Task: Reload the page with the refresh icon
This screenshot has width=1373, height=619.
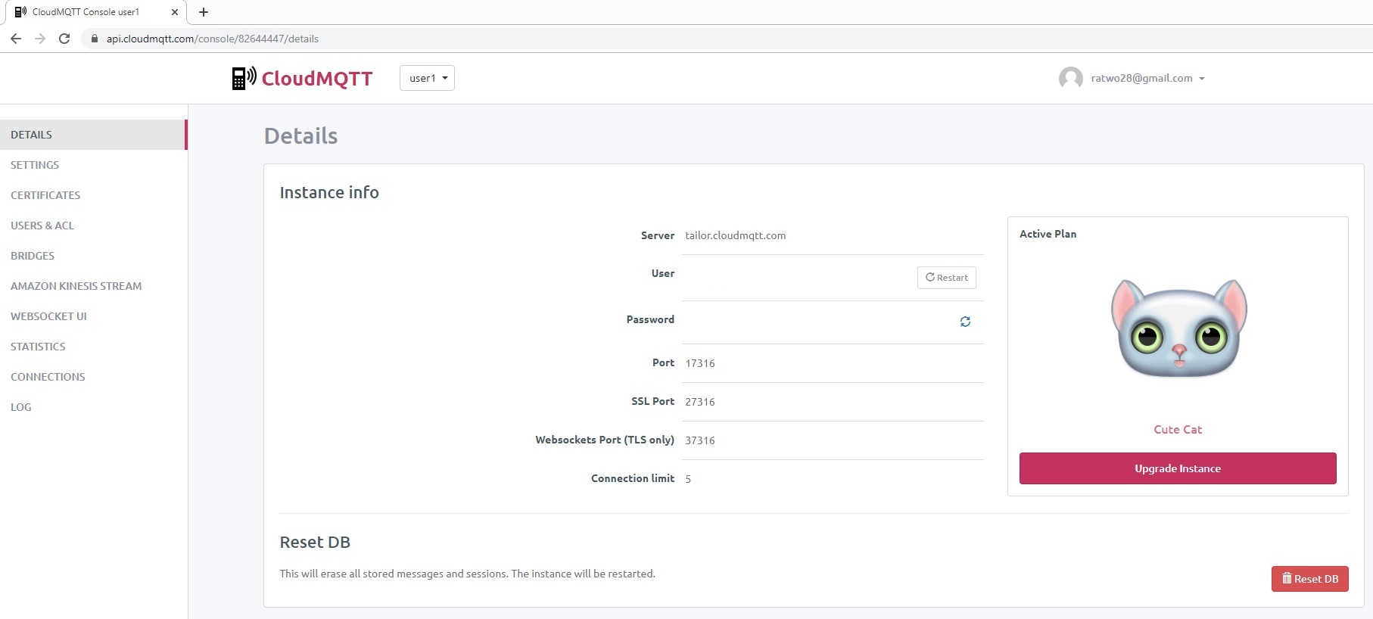Action: [64, 39]
